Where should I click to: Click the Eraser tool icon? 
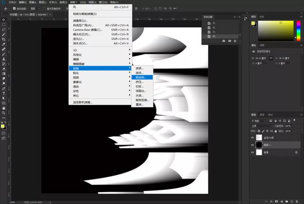pyautogui.click(x=4, y=69)
